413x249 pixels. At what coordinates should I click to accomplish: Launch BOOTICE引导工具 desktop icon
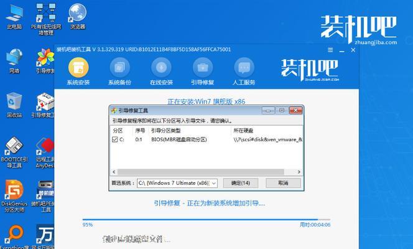click(x=14, y=153)
